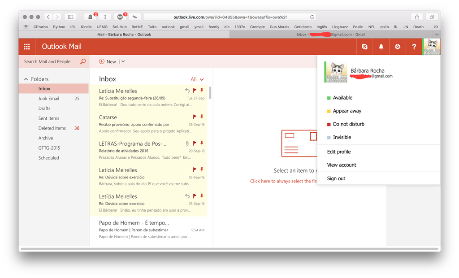Open the Relatório de atividades 2016 email
The image size is (459, 278).
148,150
